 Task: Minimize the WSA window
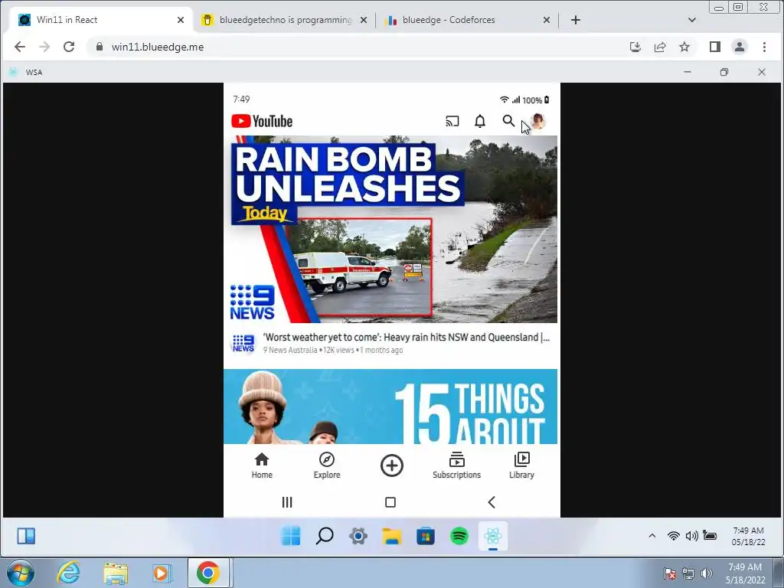pyautogui.click(x=688, y=72)
